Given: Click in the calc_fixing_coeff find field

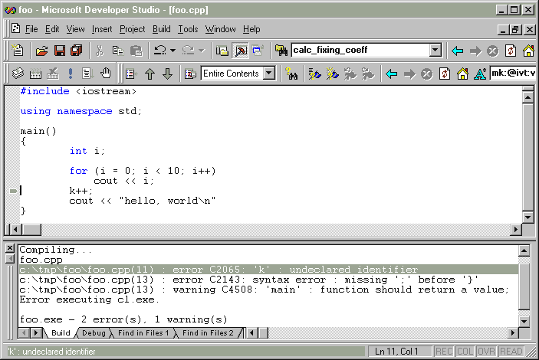Looking at the screenshot, I should click(x=360, y=50).
